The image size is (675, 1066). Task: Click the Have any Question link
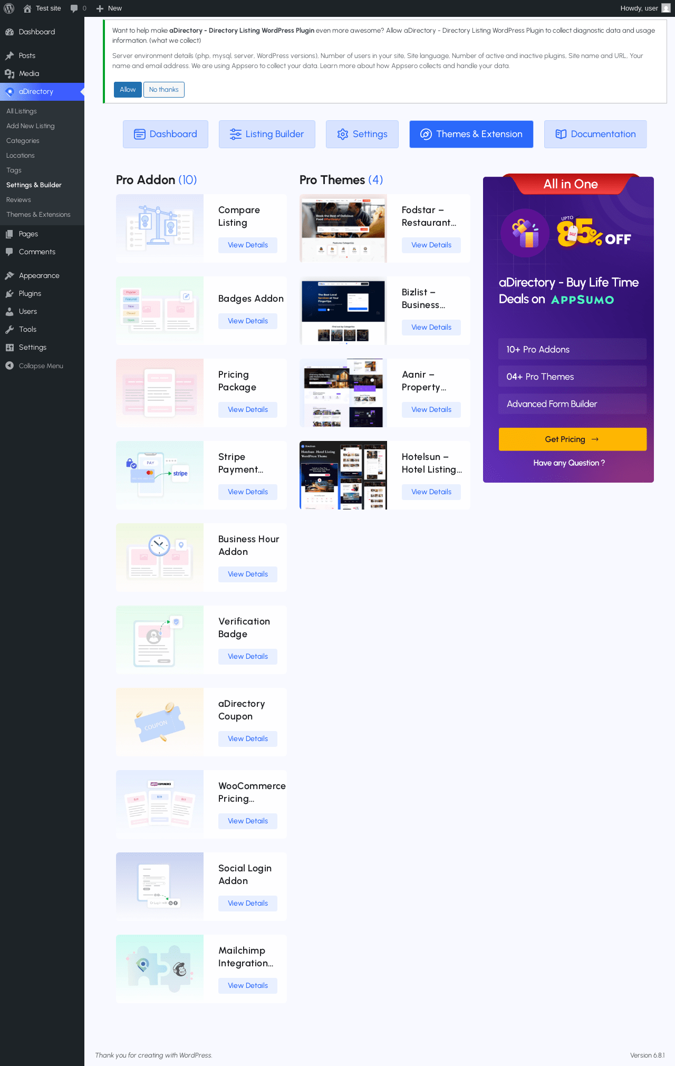[569, 463]
